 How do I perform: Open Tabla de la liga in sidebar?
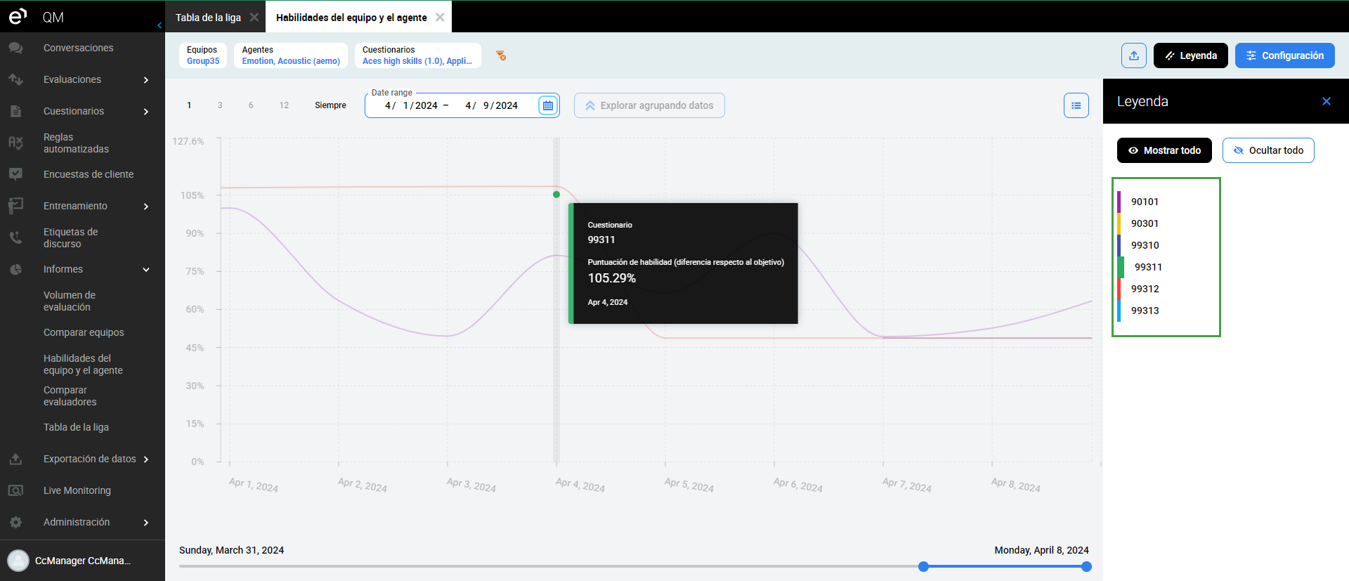[76, 427]
